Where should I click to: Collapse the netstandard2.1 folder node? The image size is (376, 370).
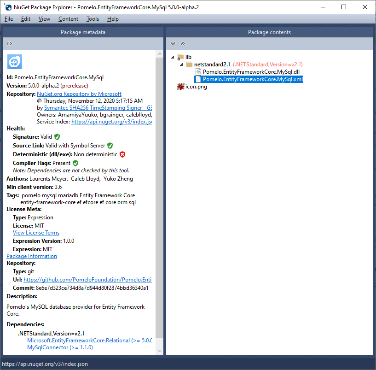[x=181, y=64]
